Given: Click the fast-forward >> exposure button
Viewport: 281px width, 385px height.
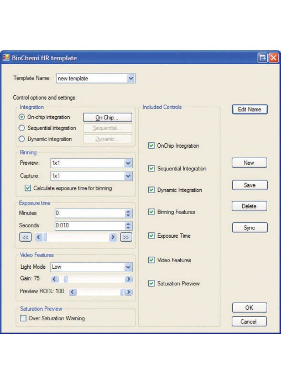Looking at the screenshot, I should click(x=126, y=237).
